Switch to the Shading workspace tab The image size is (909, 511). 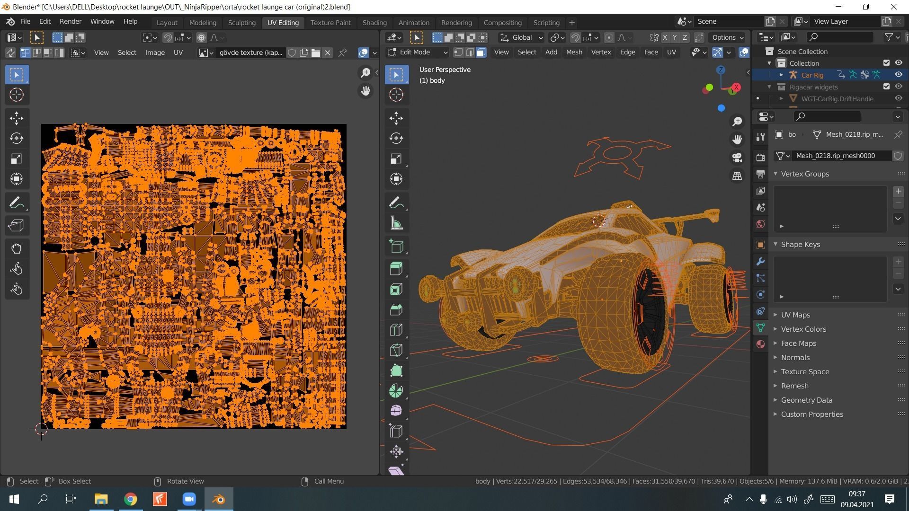pyautogui.click(x=374, y=22)
